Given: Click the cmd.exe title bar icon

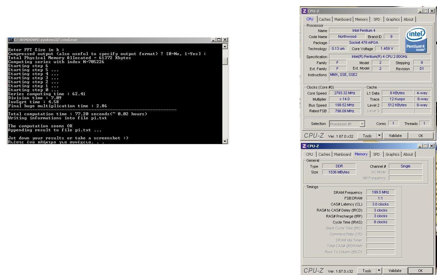Looking at the screenshot, I should pyautogui.click(x=11, y=40).
